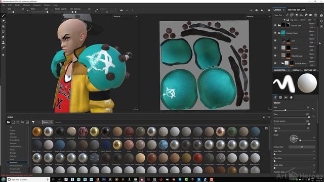This screenshot has height=182, width=324.
Task: Click the shelf filter funnel icon
Action: point(33,122)
